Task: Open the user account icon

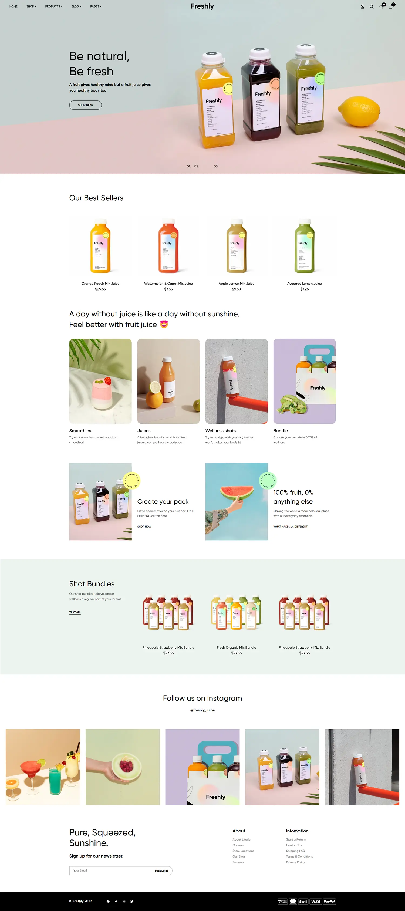Action: [362, 6]
